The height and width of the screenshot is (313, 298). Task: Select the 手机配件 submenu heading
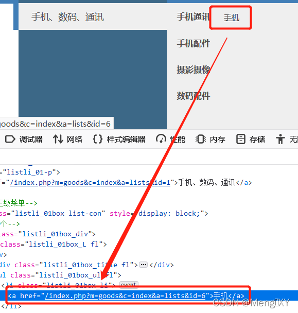[x=193, y=43]
